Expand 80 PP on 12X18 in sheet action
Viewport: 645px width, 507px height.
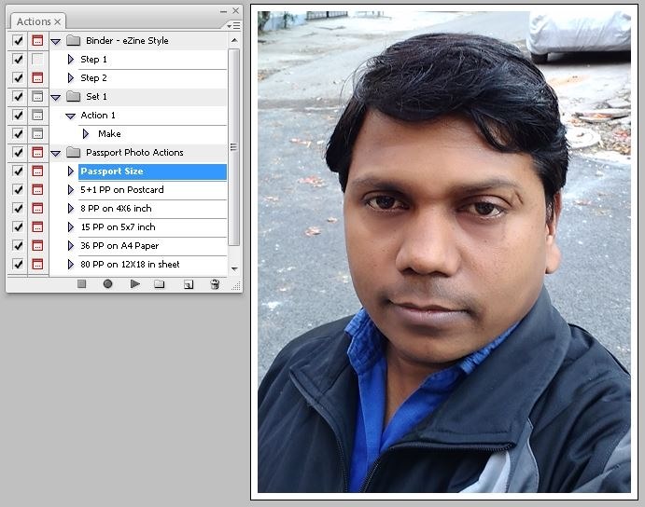[x=70, y=264]
